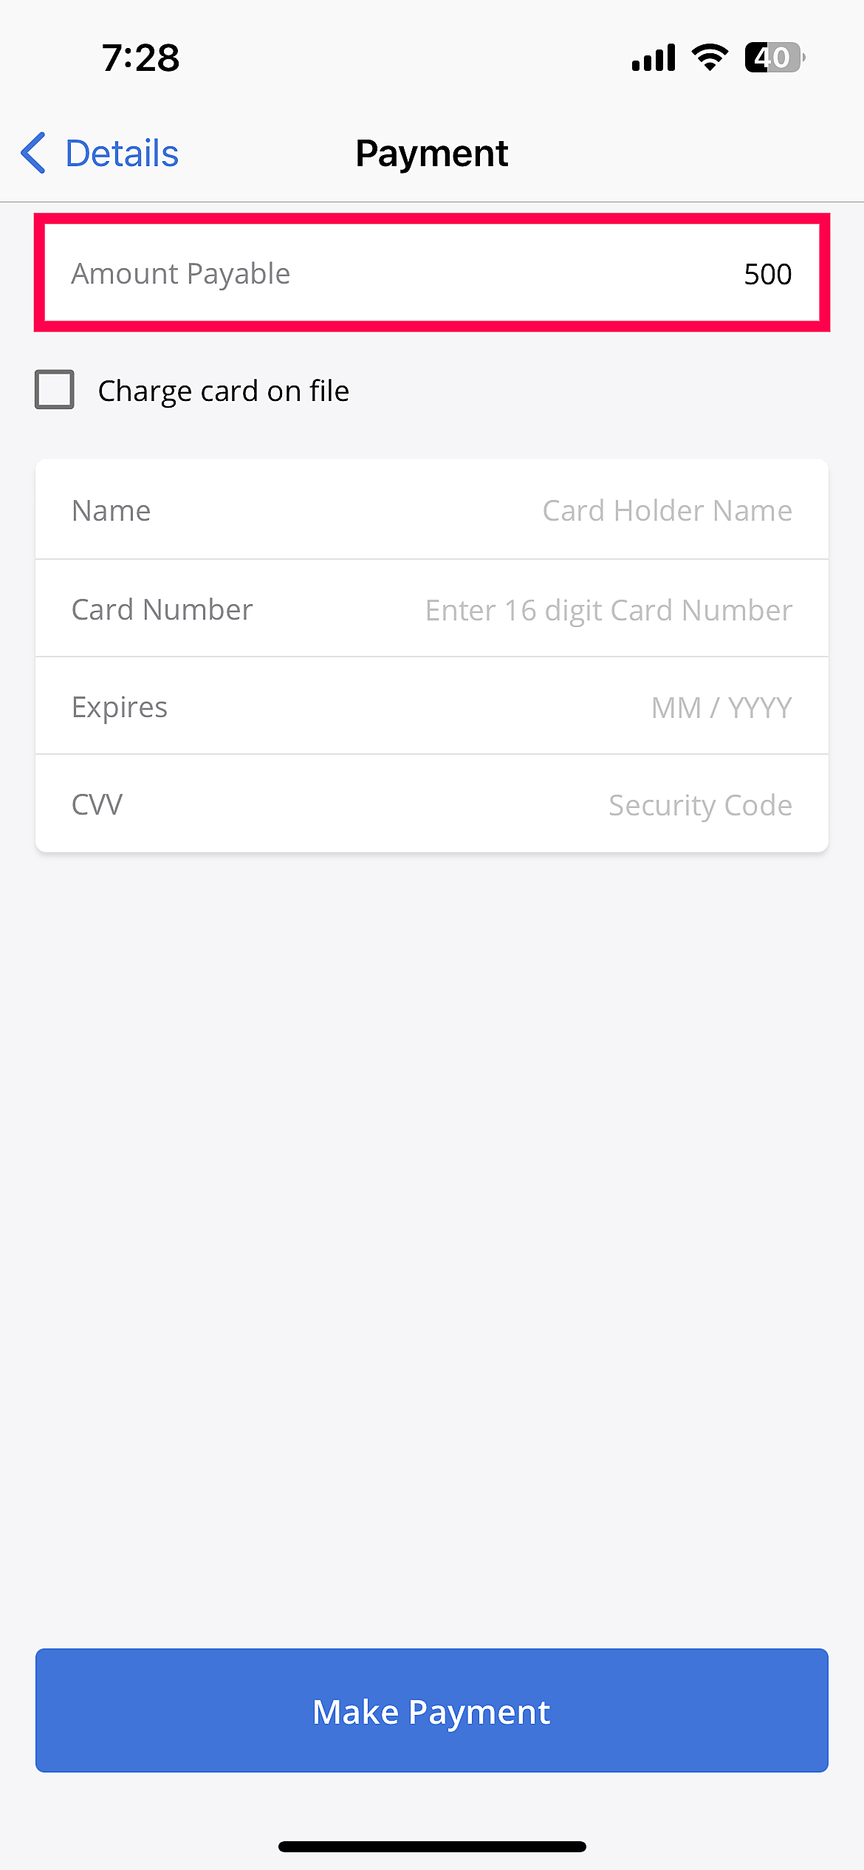Tap the Wi-Fi status icon
This screenshot has width=864, height=1870.
[x=710, y=57]
